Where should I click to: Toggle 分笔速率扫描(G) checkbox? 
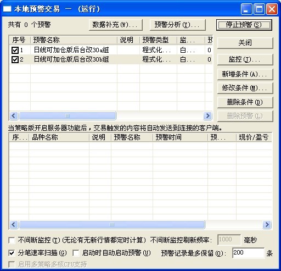(x=12, y=253)
